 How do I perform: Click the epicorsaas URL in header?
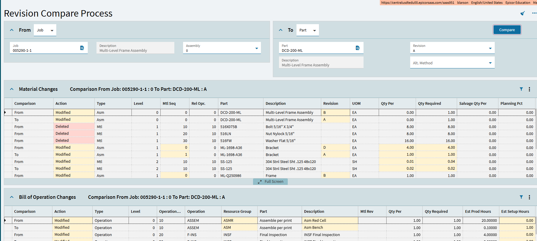pos(418,3)
